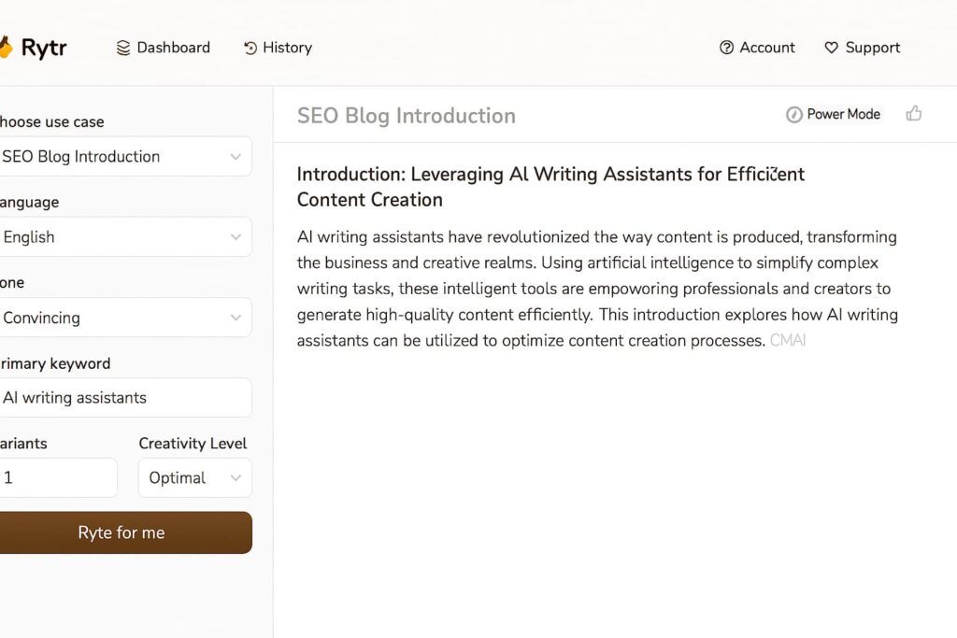Click the Rytr logo icon
Image resolution: width=957 pixels, height=638 pixels.
[6, 47]
